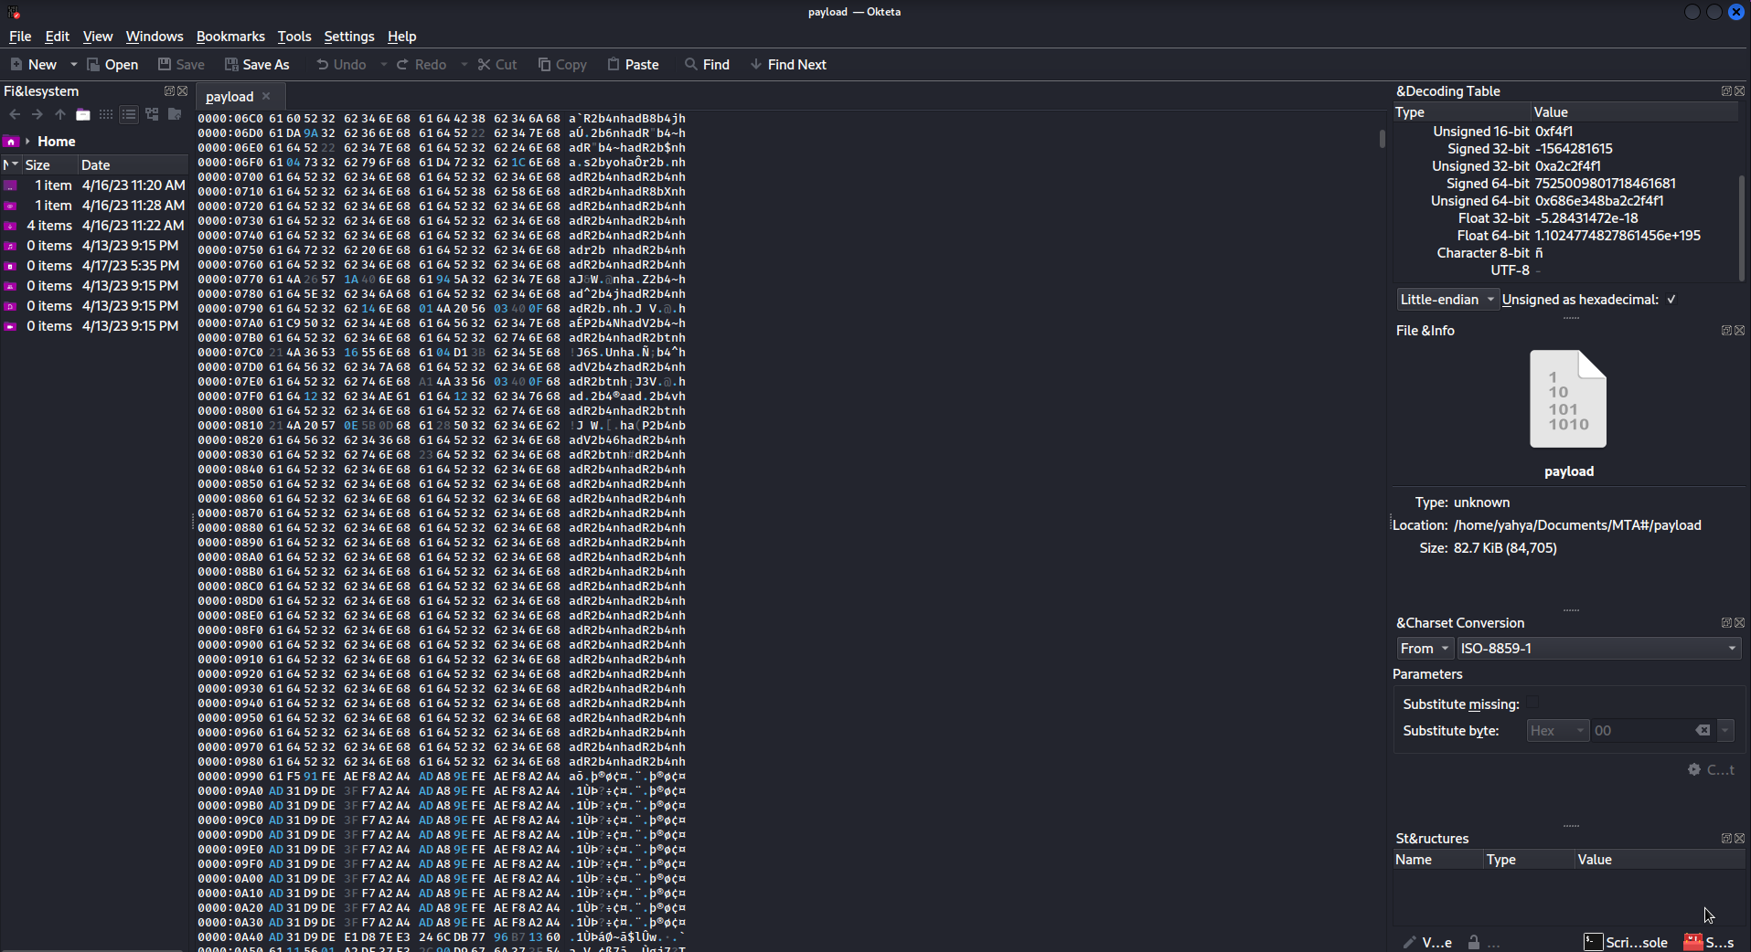The width and height of the screenshot is (1751, 952).
Task: Click the Cut toolbar button
Action: click(497, 65)
